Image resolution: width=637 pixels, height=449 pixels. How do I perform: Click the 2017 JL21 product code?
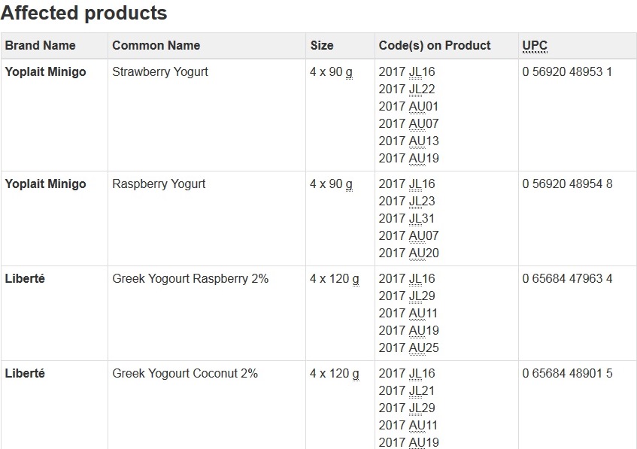point(407,391)
